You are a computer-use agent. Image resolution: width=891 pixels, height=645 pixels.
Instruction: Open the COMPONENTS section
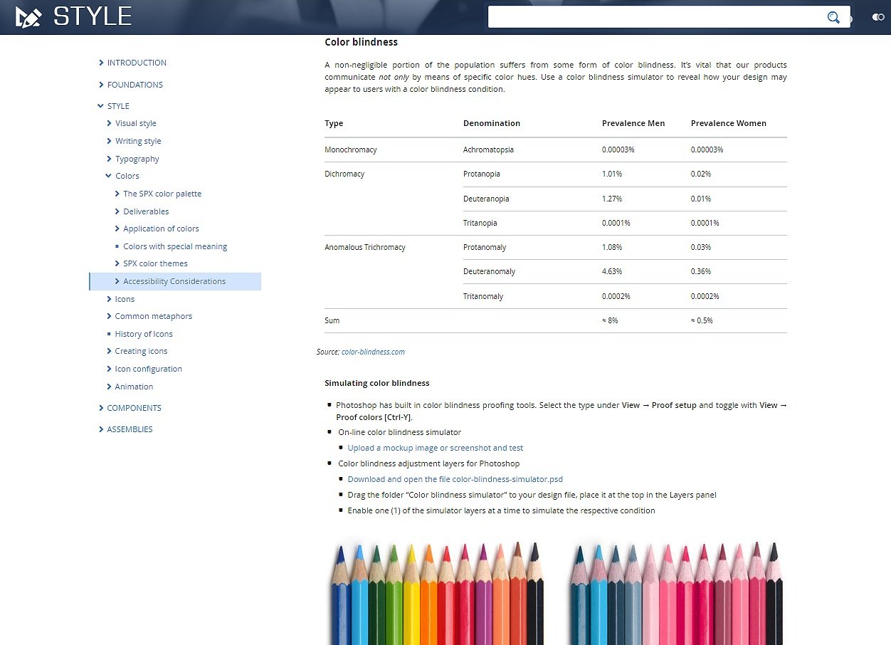click(x=134, y=408)
